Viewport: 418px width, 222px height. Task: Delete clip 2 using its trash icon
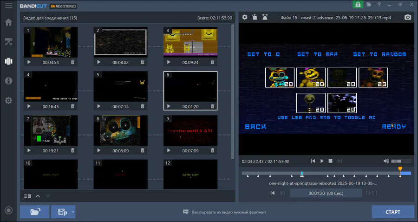143,62
